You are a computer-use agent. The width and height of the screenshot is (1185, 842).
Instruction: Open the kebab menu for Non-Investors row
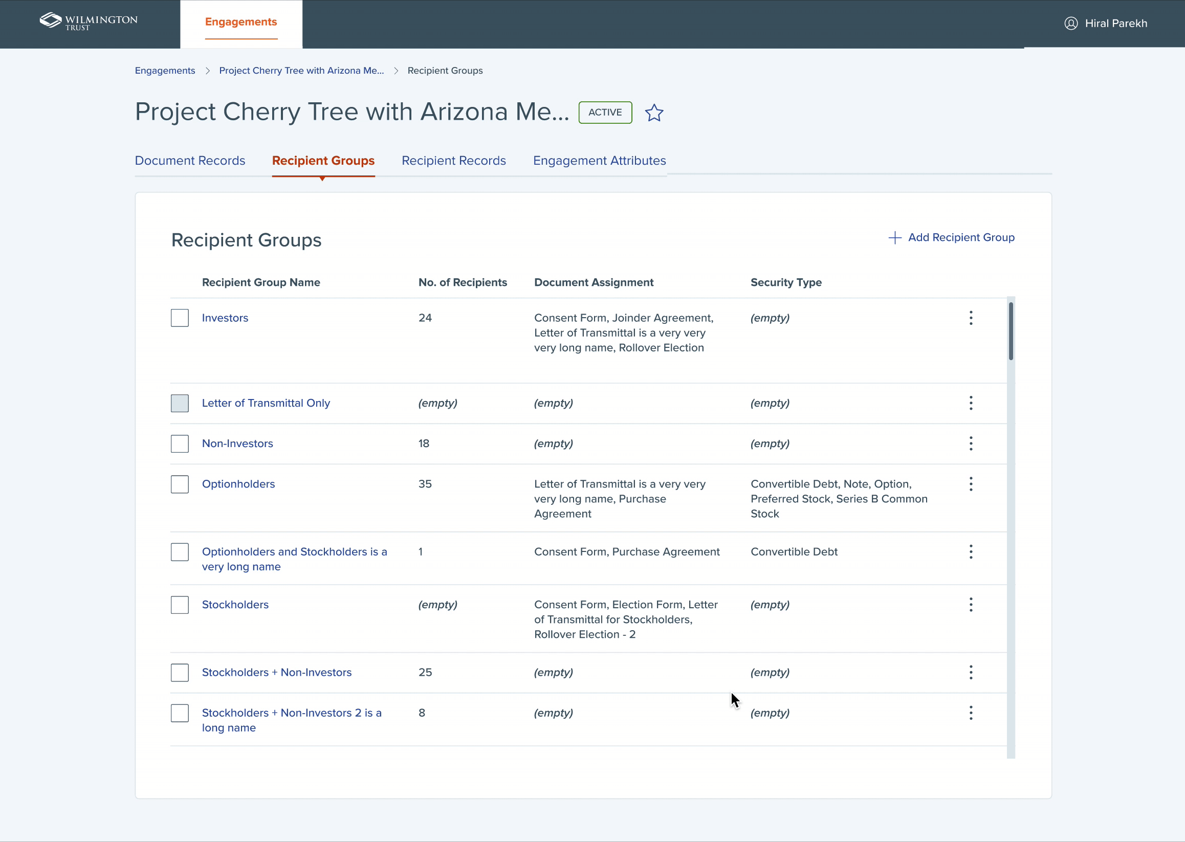coord(971,444)
